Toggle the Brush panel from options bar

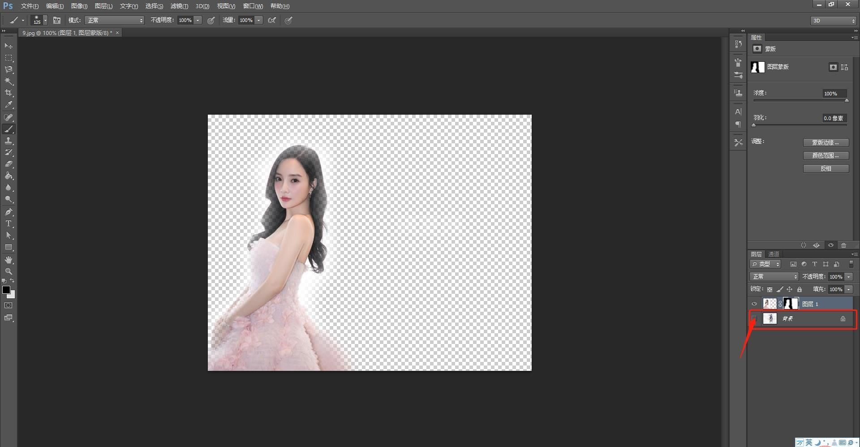coord(57,20)
